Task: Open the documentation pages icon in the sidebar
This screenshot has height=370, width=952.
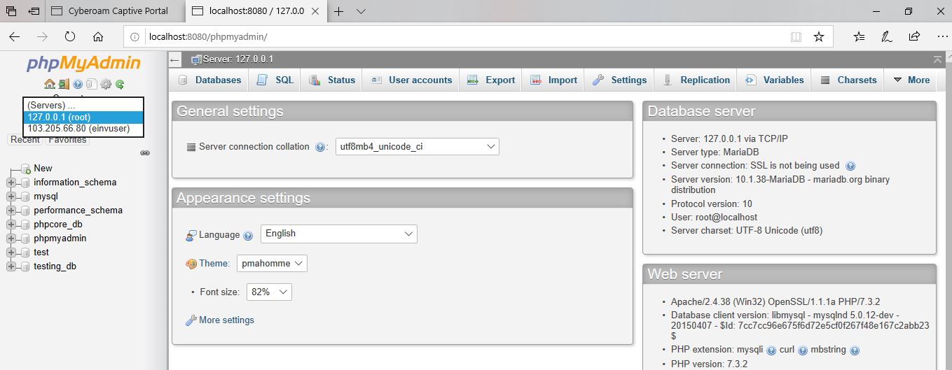Action: click(x=92, y=84)
